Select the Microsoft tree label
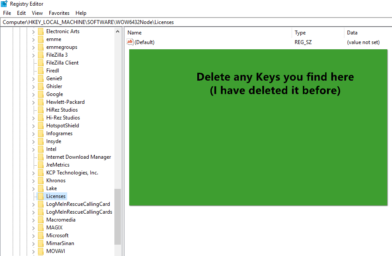 (x=57, y=236)
